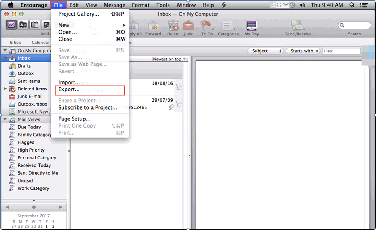Click the attachment paperclip icon
The width and height of the screenshot is (376, 230).
coord(171,107)
